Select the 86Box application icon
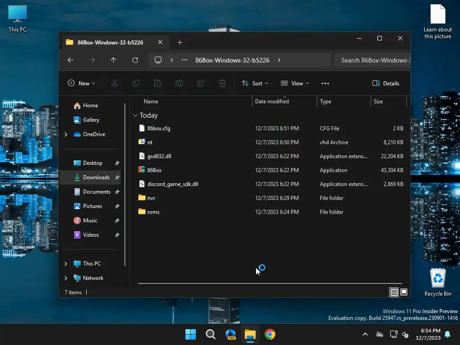 click(x=142, y=170)
